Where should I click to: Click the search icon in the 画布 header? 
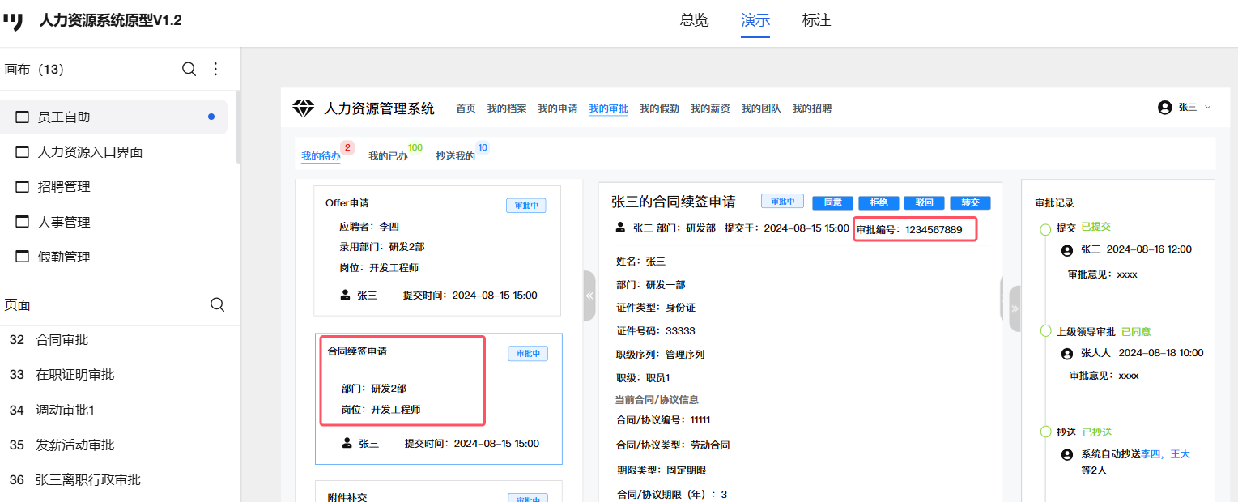click(189, 69)
